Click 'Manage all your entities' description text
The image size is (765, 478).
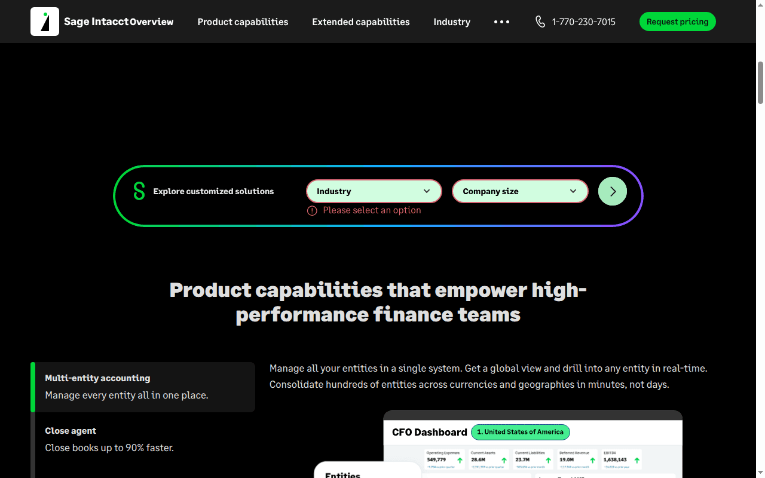coord(488,376)
